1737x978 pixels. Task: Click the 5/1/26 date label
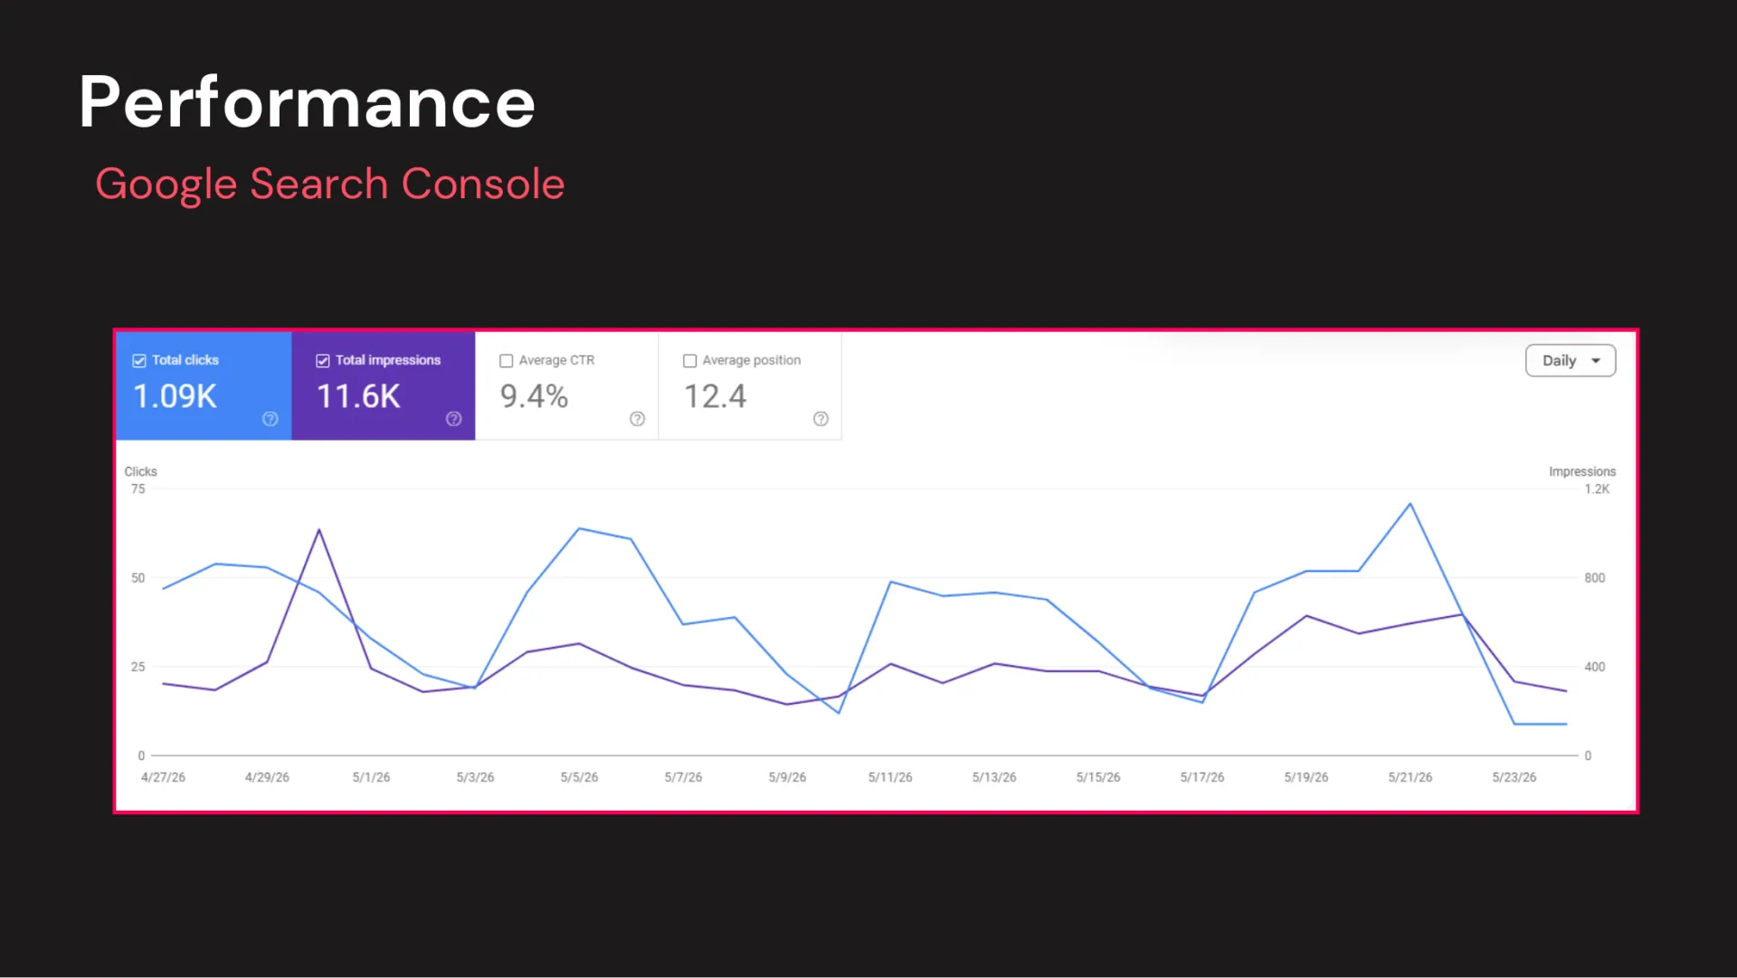(371, 777)
